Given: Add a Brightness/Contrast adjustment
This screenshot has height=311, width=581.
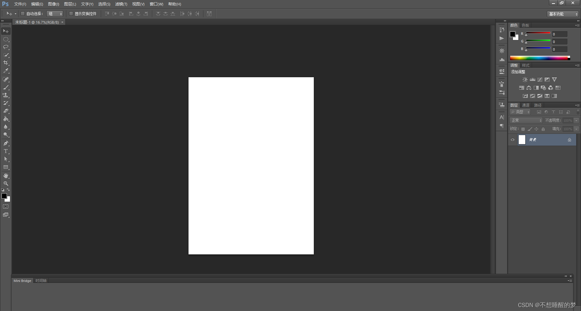Looking at the screenshot, I should point(525,79).
